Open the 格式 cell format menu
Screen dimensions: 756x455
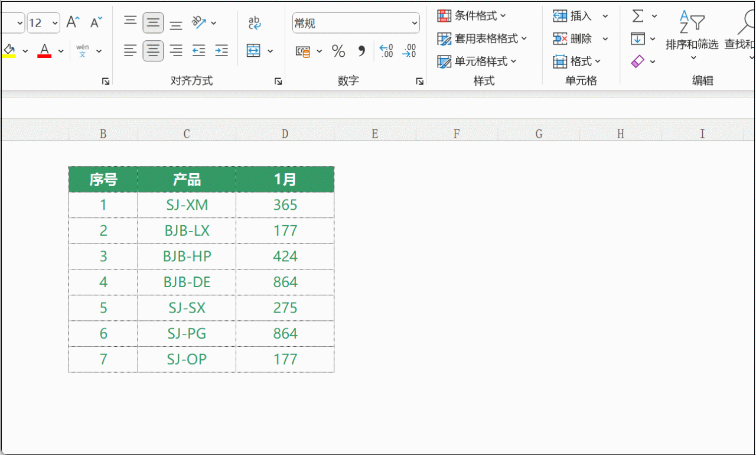coord(577,61)
